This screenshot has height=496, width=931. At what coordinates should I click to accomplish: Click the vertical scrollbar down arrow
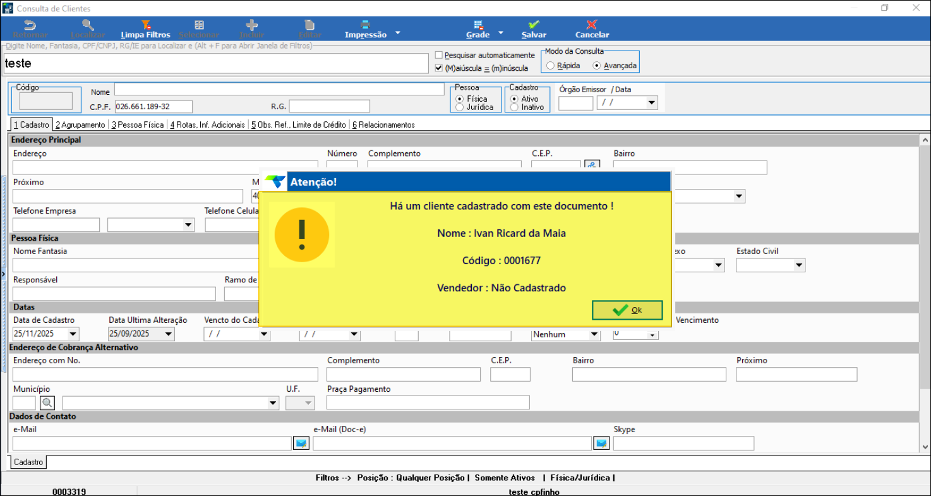[925, 448]
